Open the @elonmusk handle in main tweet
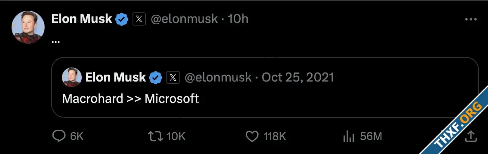Viewport: 488px width, 154px height. [x=184, y=19]
